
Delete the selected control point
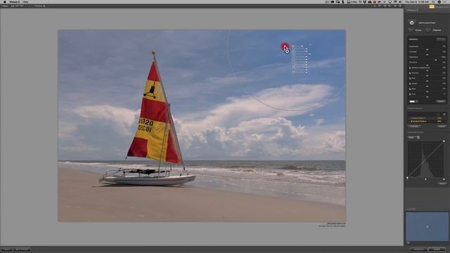coord(442,126)
